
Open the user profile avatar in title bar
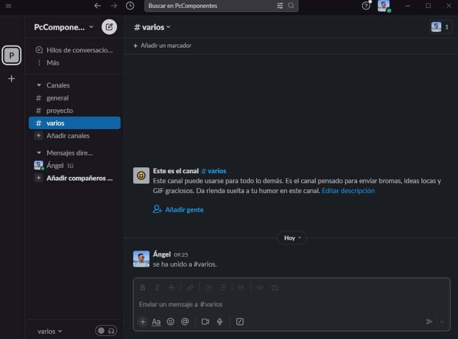(384, 6)
